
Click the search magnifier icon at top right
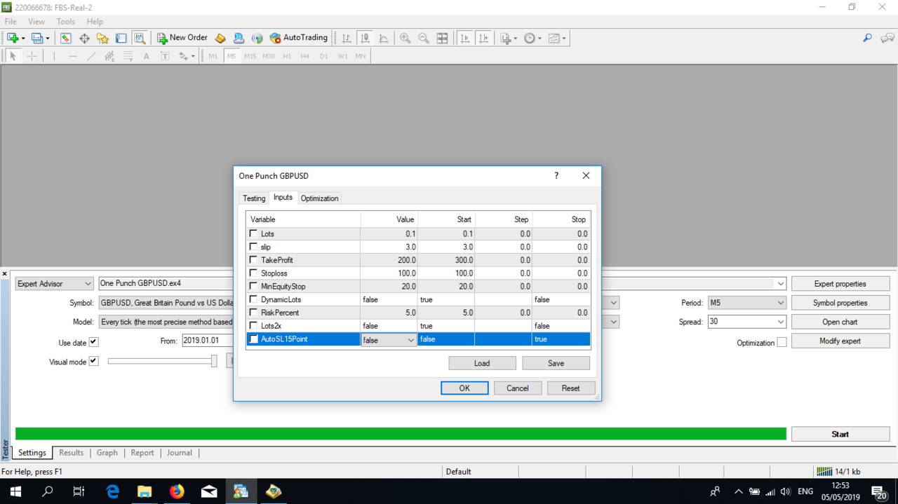[x=867, y=38]
